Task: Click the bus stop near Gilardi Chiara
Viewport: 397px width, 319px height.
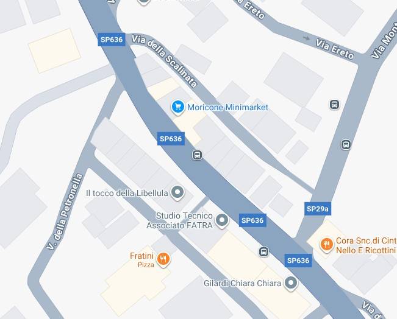Action: click(263, 252)
